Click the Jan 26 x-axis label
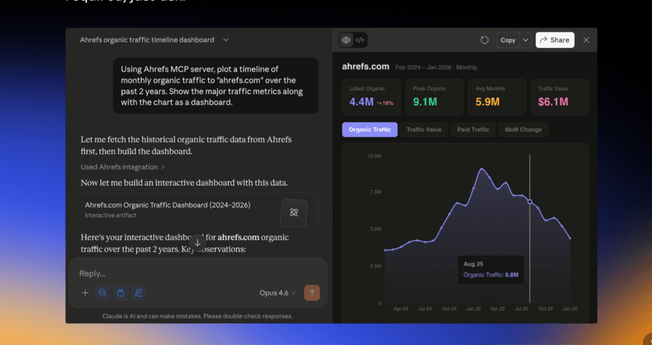The image size is (652, 345). click(x=570, y=309)
